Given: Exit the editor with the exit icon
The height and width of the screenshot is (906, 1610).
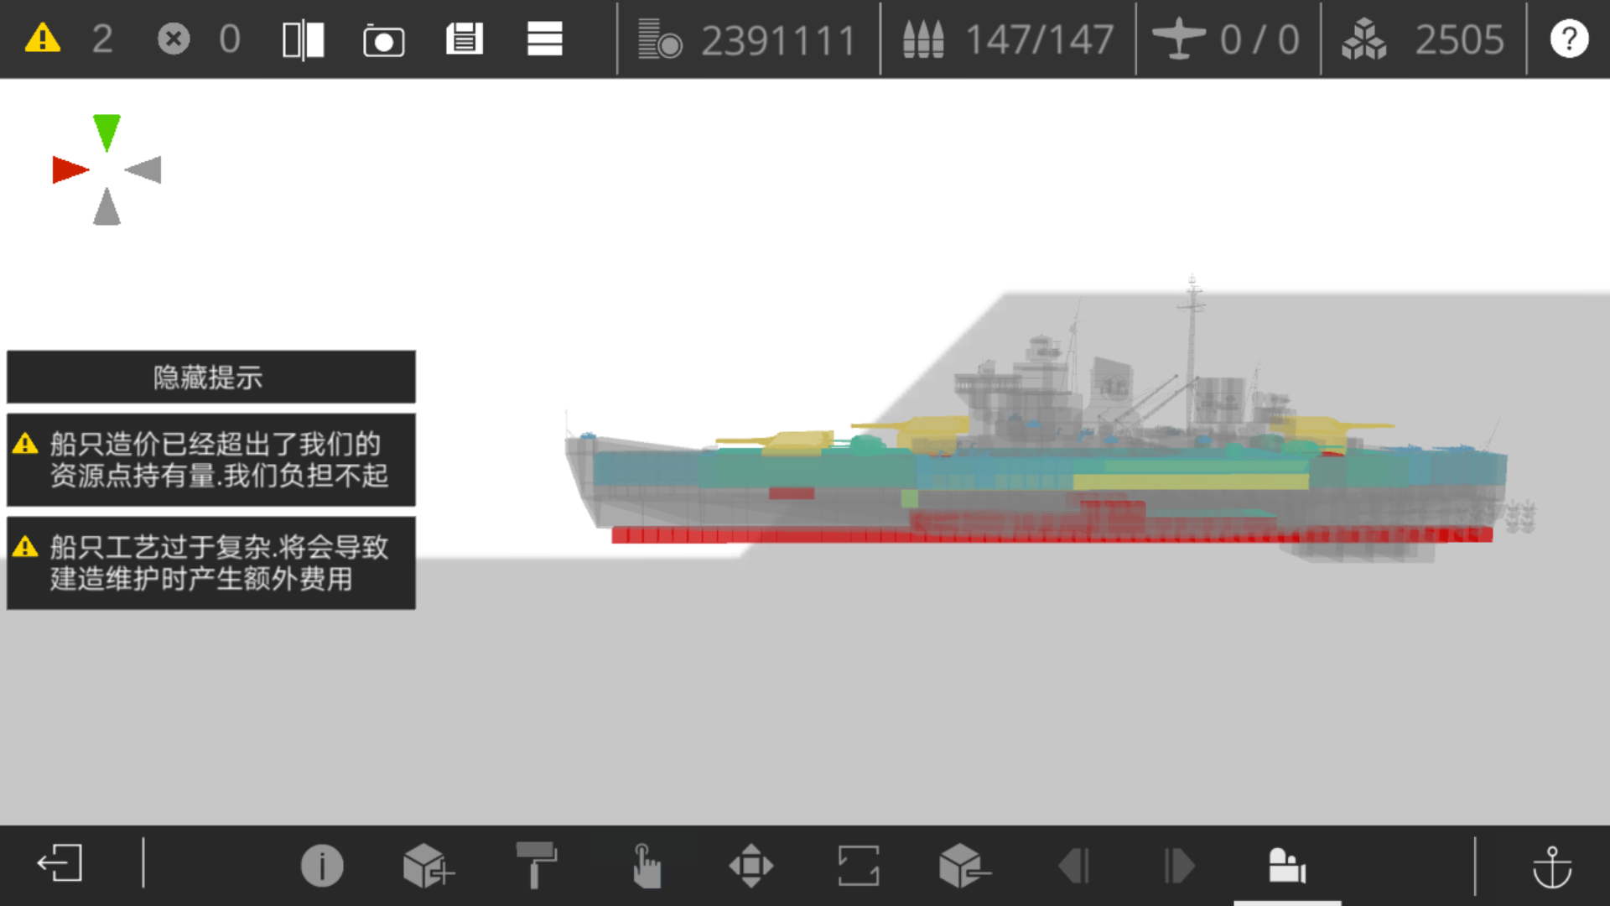Looking at the screenshot, I should pos(60,864).
